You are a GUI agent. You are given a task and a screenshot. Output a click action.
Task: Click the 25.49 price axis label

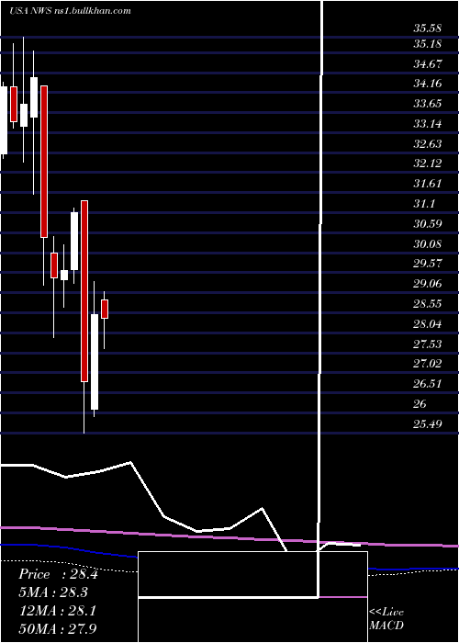pos(427,423)
